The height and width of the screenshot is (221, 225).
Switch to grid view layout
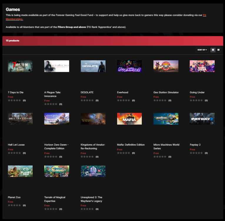click(213, 50)
